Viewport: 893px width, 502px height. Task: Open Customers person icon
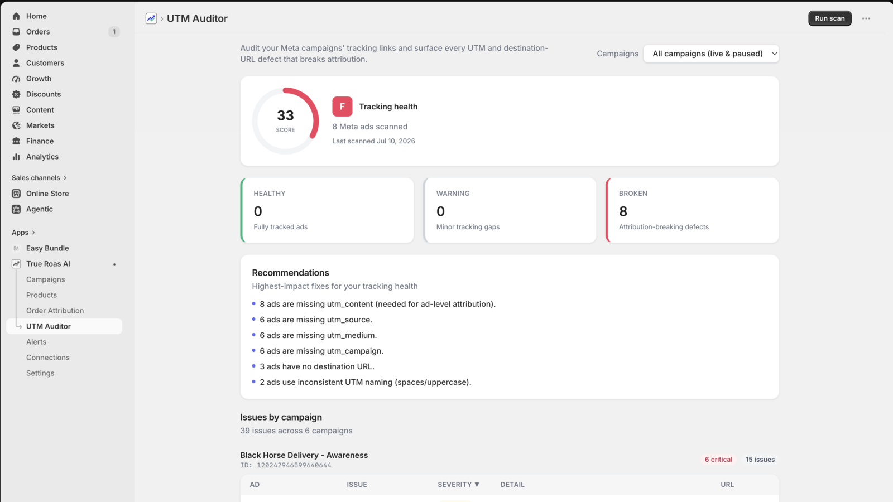pos(16,63)
